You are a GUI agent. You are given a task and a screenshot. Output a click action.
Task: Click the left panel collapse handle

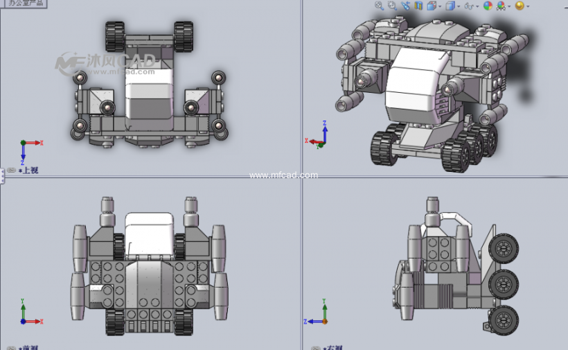(x=2, y=175)
